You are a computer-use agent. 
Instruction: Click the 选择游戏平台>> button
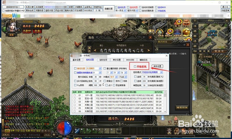click(x=13, y=7)
